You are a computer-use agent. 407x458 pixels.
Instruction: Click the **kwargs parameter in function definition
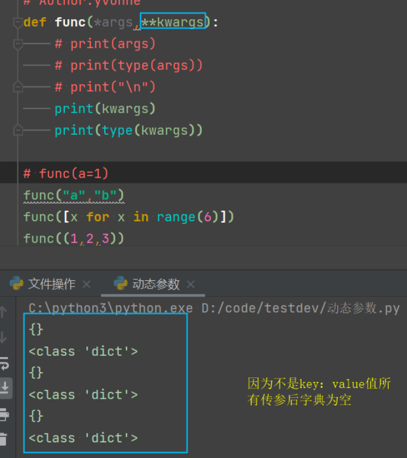173,22
